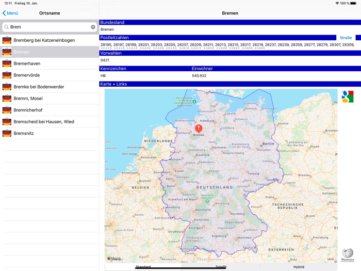The image size is (361, 271).
Task: Tap the search magnifier icon
Action: click(6, 27)
